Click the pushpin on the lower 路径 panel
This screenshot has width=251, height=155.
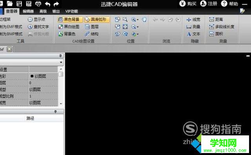click(x=55, y=111)
